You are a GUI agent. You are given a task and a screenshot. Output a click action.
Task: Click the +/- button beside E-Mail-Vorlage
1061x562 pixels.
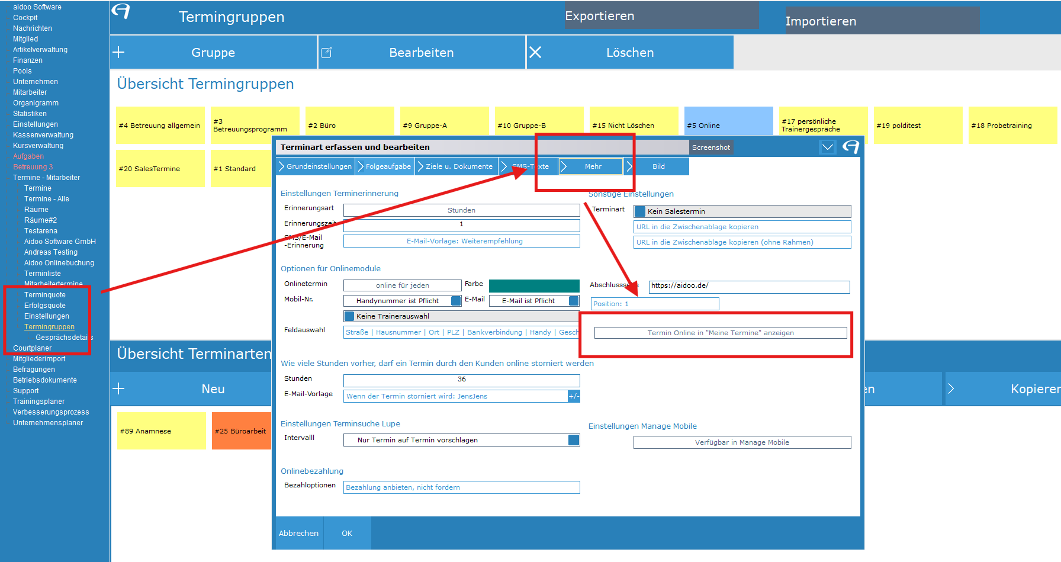click(x=574, y=396)
